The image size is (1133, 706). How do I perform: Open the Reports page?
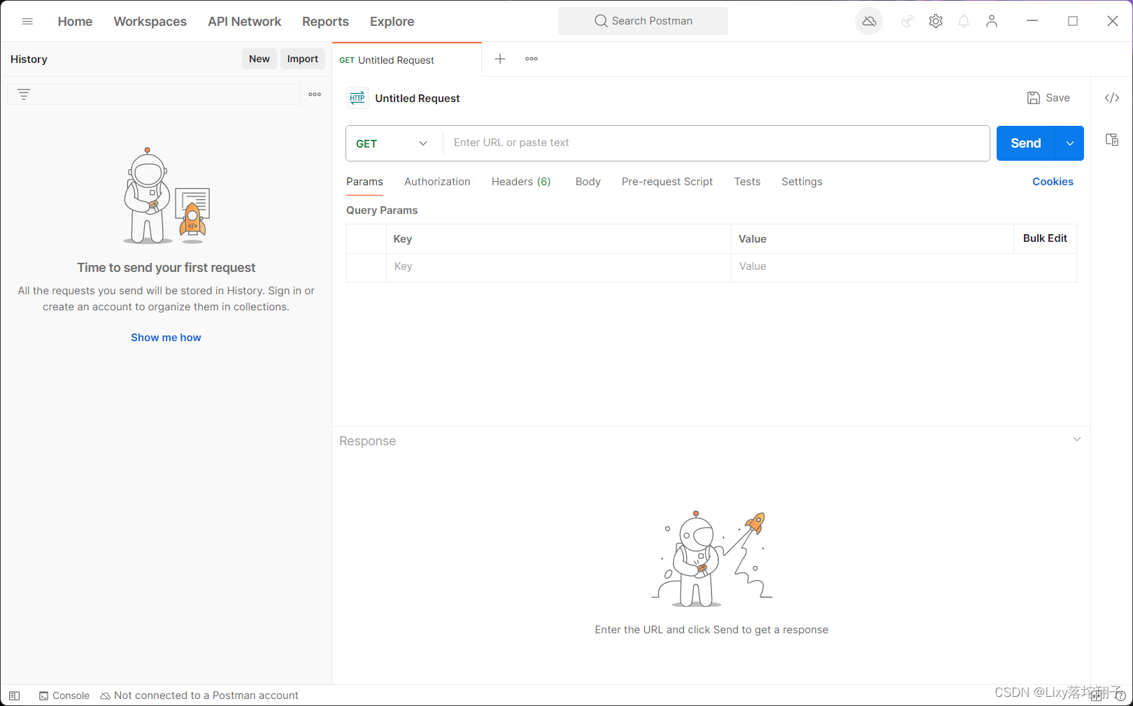click(325, 21)
